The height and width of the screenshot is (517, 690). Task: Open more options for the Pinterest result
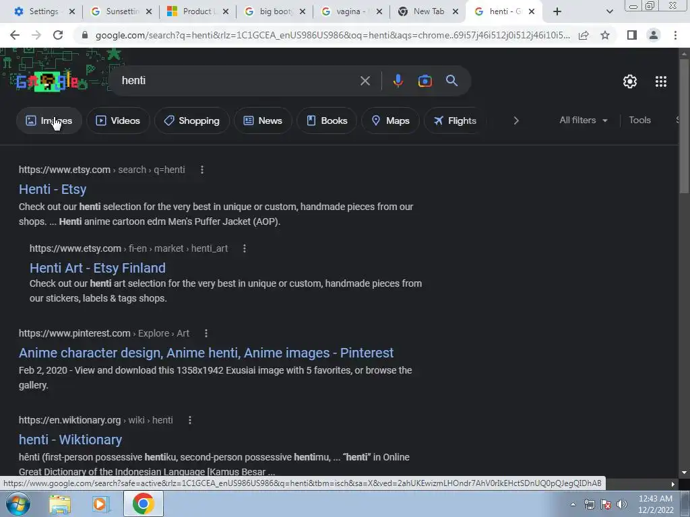coord(206,333)
